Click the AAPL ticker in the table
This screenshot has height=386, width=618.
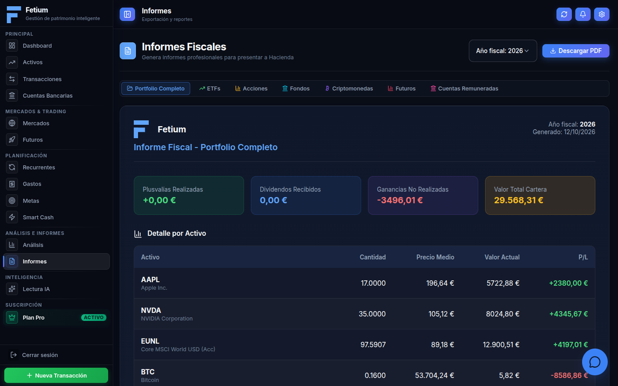[x=150, y=279]
